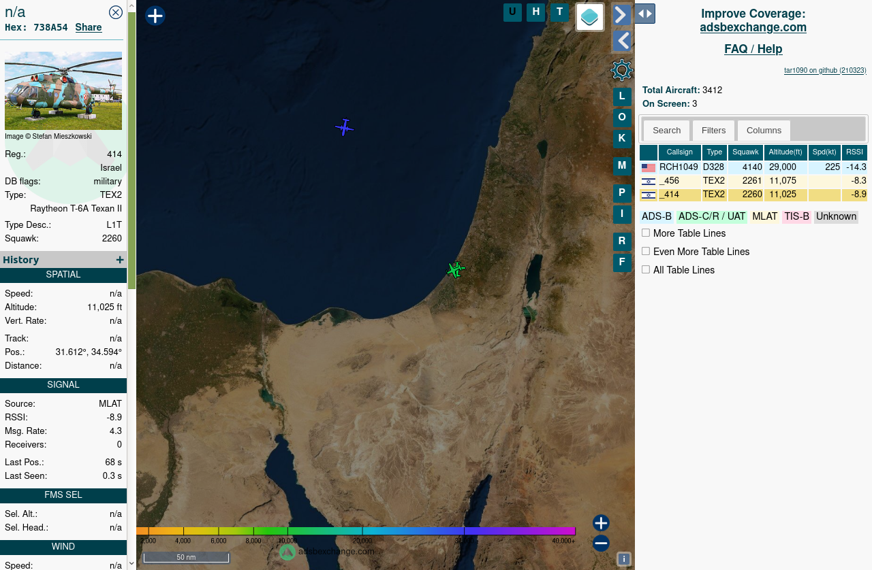Screen dimensions: 872x570
Task: Toggle the T map button
Action: click(x=559, y=12)
